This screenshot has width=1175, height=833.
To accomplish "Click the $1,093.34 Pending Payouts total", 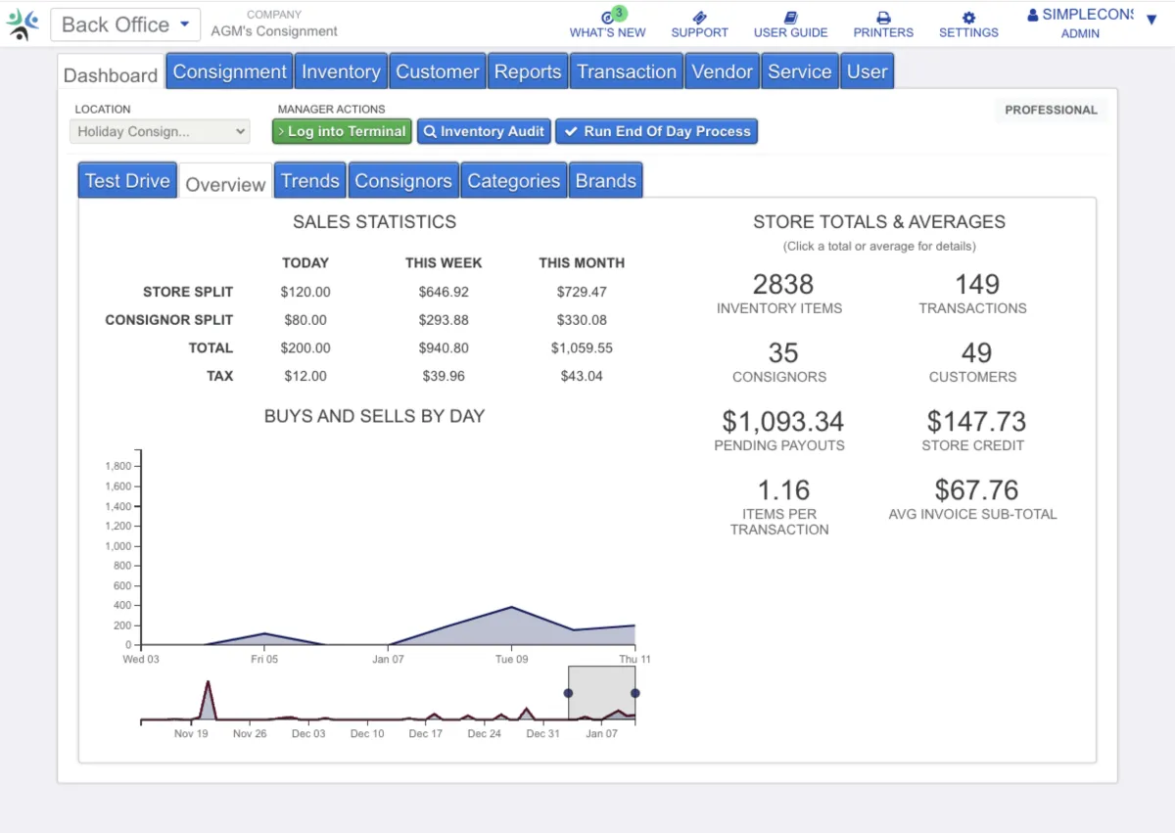I will (782, 421).
